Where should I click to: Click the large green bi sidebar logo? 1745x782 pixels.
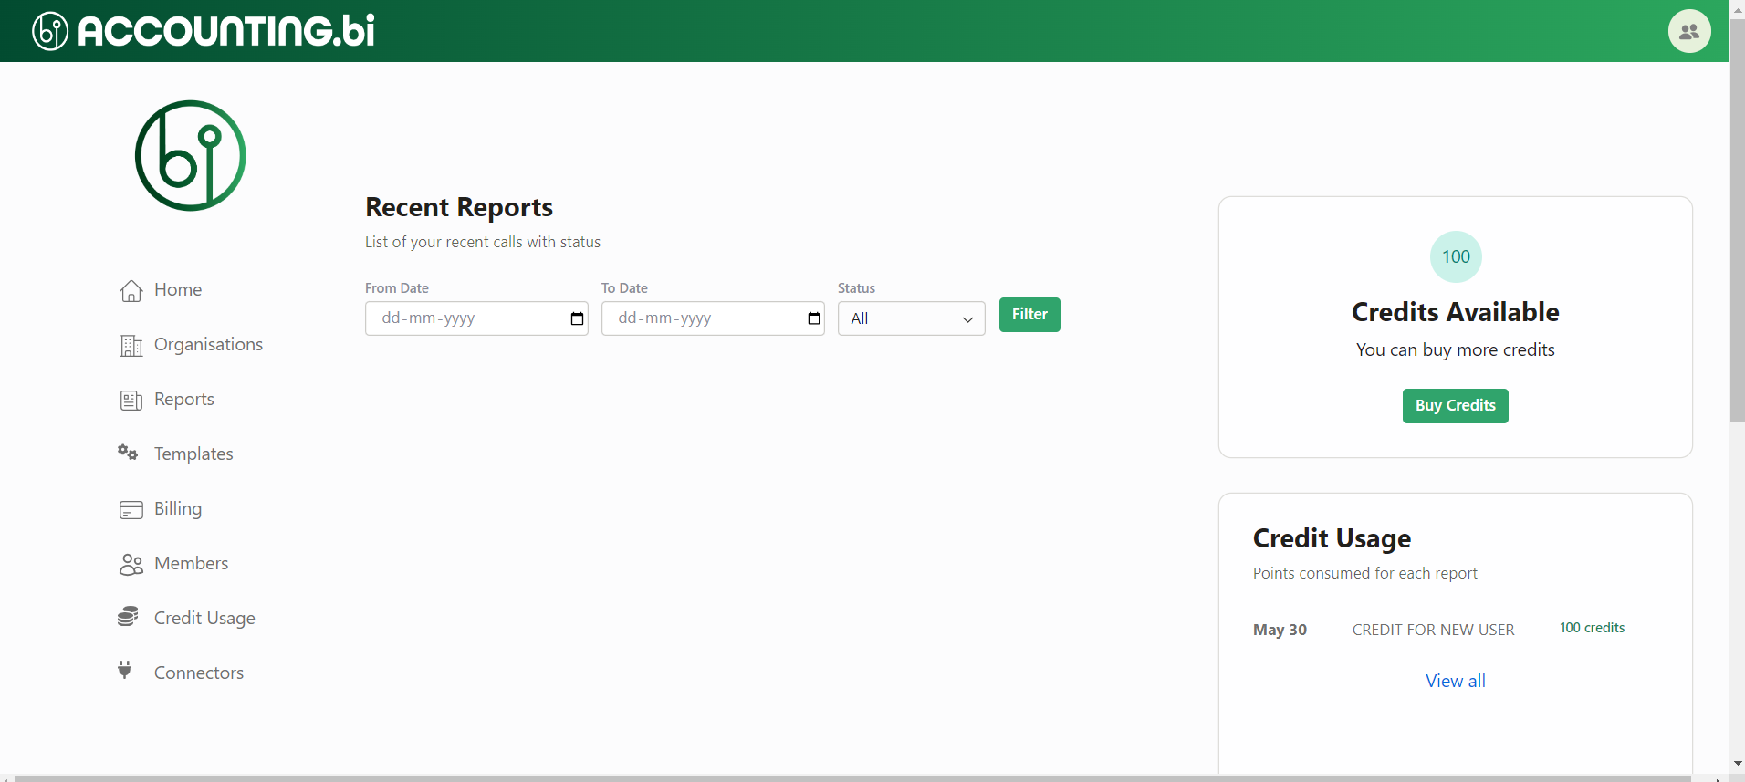(191, 156)
